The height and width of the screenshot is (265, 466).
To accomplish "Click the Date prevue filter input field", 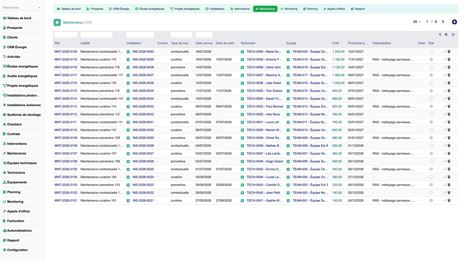I will tap(204, 35).
